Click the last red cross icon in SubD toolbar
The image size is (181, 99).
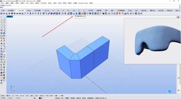pos(141,14)
